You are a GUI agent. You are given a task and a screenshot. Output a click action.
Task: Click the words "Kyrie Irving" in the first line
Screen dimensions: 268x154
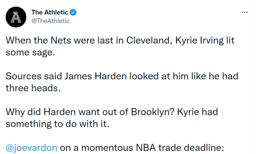(x=199, y=41)
